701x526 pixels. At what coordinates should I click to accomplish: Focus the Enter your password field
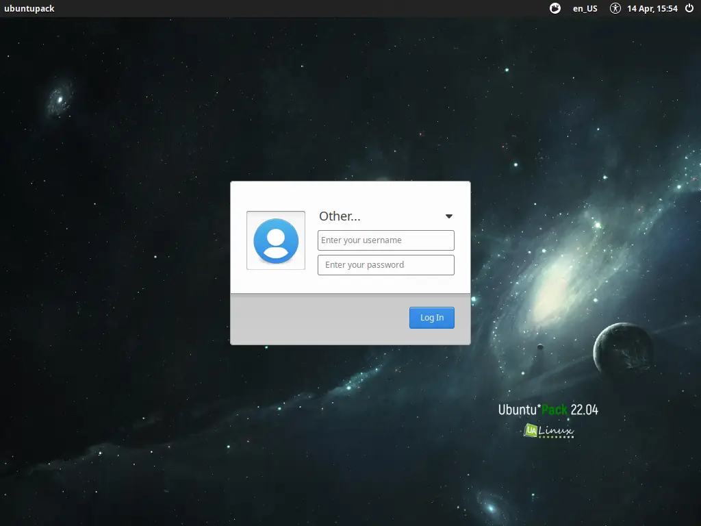[386, 265]
